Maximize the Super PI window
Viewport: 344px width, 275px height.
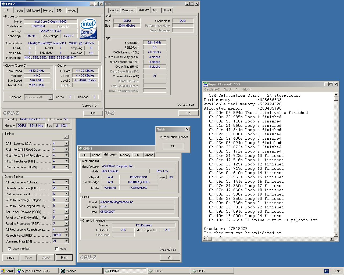(x=331, y=84)
